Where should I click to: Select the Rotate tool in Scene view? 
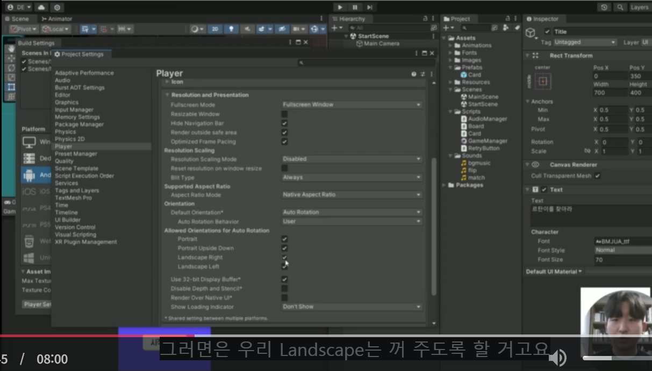(x=11, y=68)
